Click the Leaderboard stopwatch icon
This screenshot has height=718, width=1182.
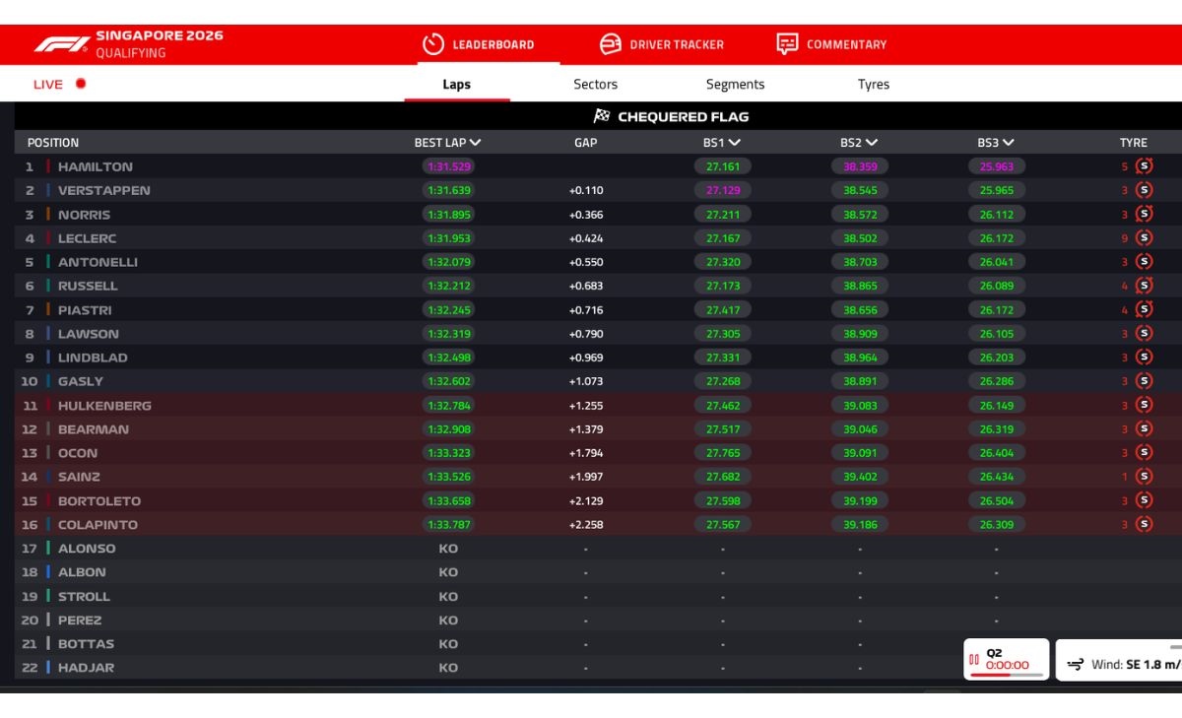point(433,44)
